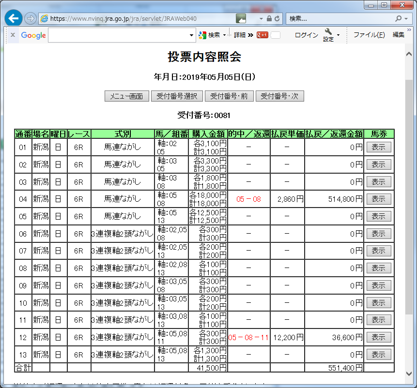Image resolution: width=417 pixels, height=388 pixels.
Task: Click the vertical scrollbar up arrow
Action: pos(409,54)
